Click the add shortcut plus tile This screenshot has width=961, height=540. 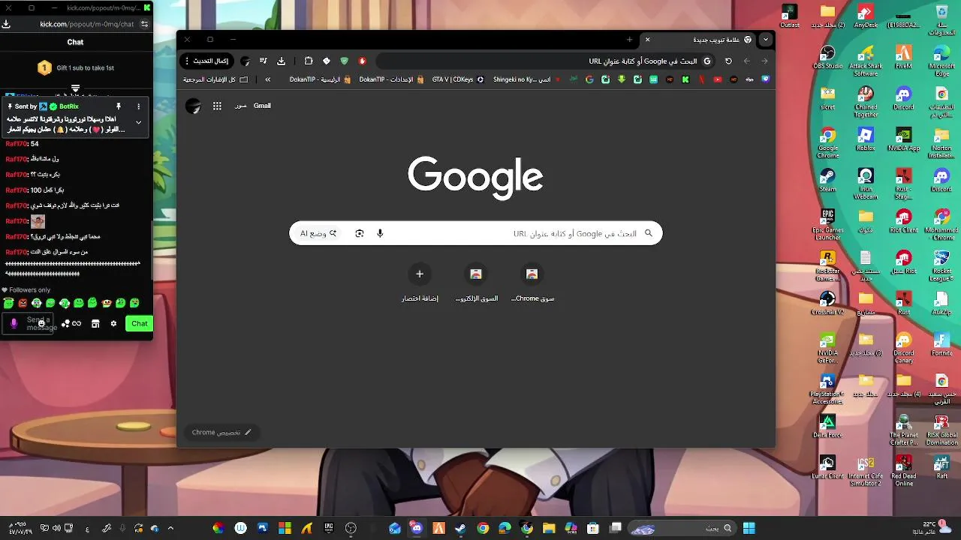pos(420,274)
